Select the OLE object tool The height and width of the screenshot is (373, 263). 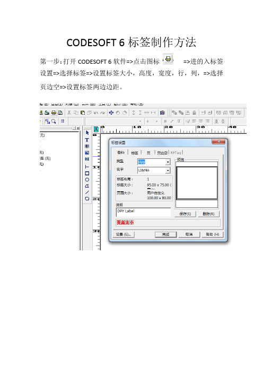87,159
